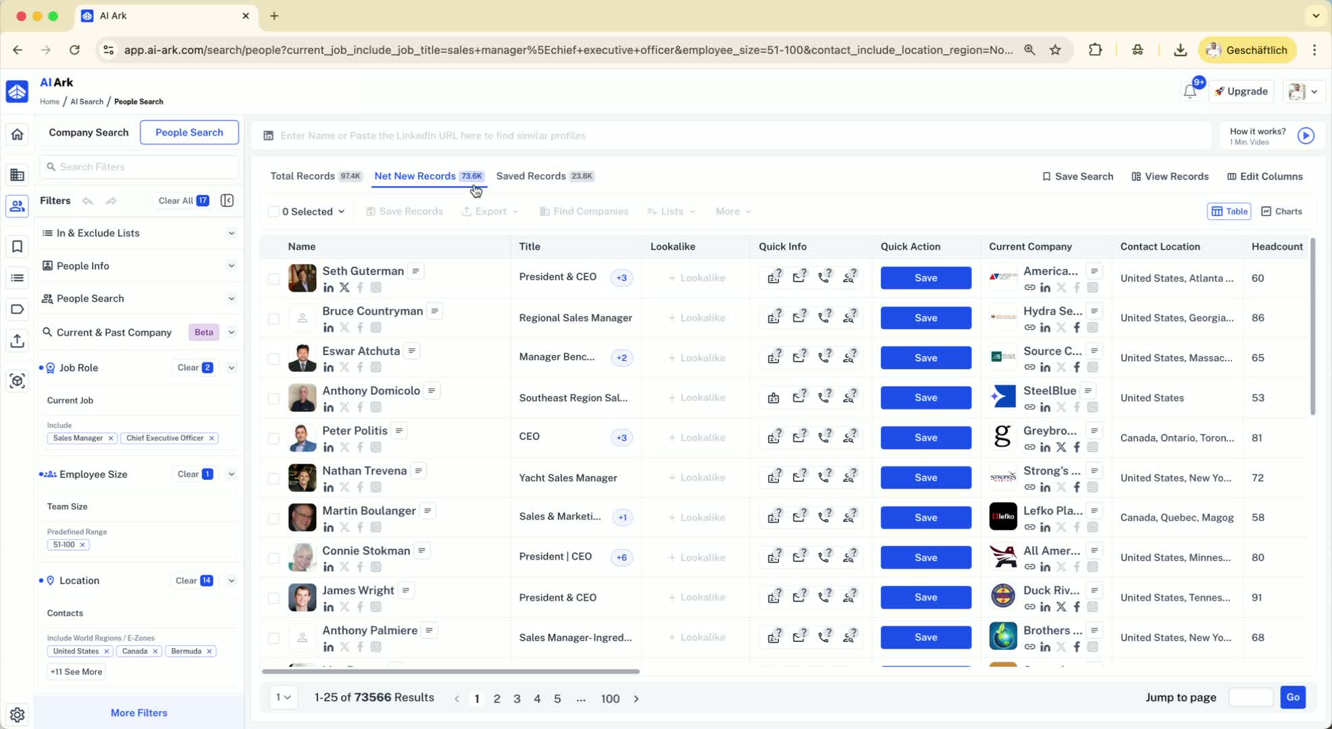Check the Bruce Countryman row checkbox

click(274, 318)
